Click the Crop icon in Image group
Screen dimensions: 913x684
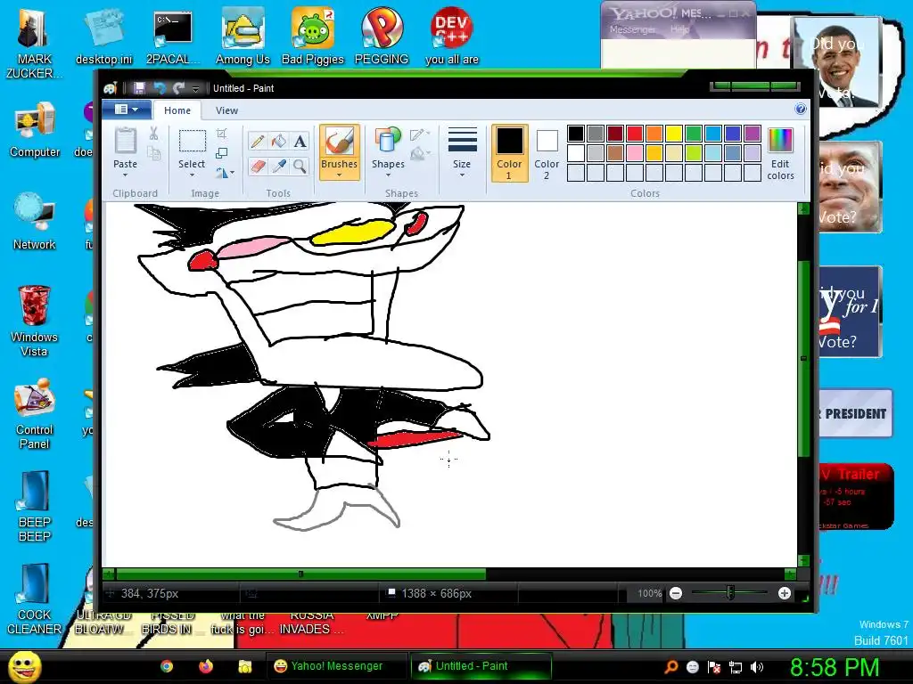click(x=222, y=134)
